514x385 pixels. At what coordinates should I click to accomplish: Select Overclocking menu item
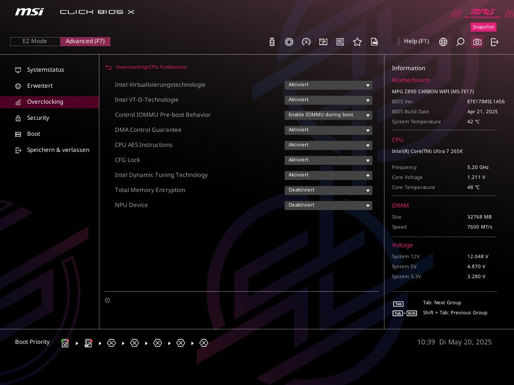click(x=49, y=102)
